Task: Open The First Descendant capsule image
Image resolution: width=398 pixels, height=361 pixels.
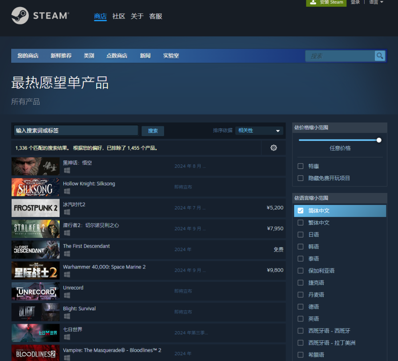Action: (x=36, y=249)
